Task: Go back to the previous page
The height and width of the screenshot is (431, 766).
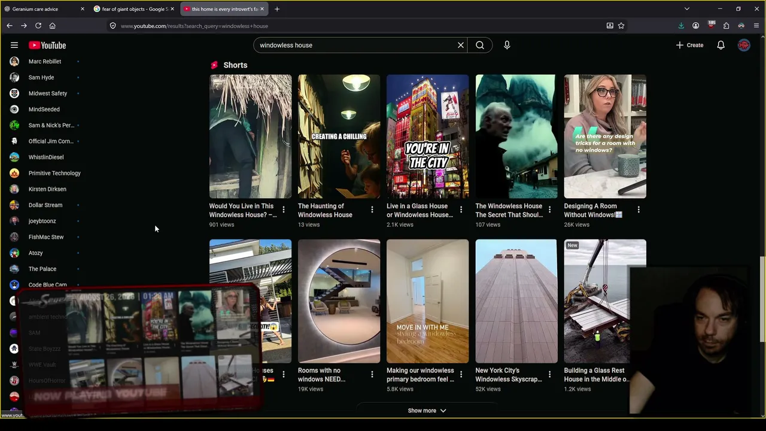Action: coord(10,26)
